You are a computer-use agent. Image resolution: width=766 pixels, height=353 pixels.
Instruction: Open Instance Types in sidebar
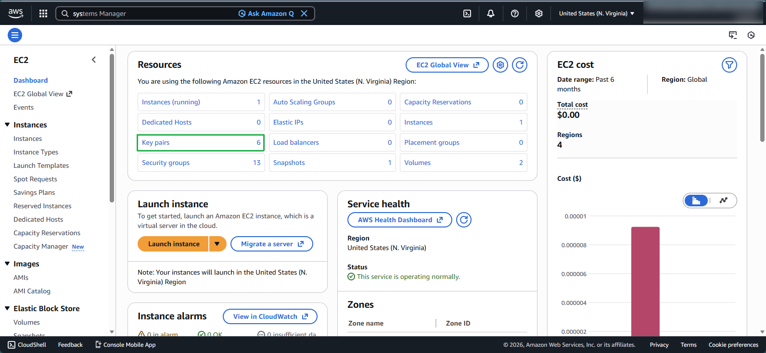coord(36,152)
